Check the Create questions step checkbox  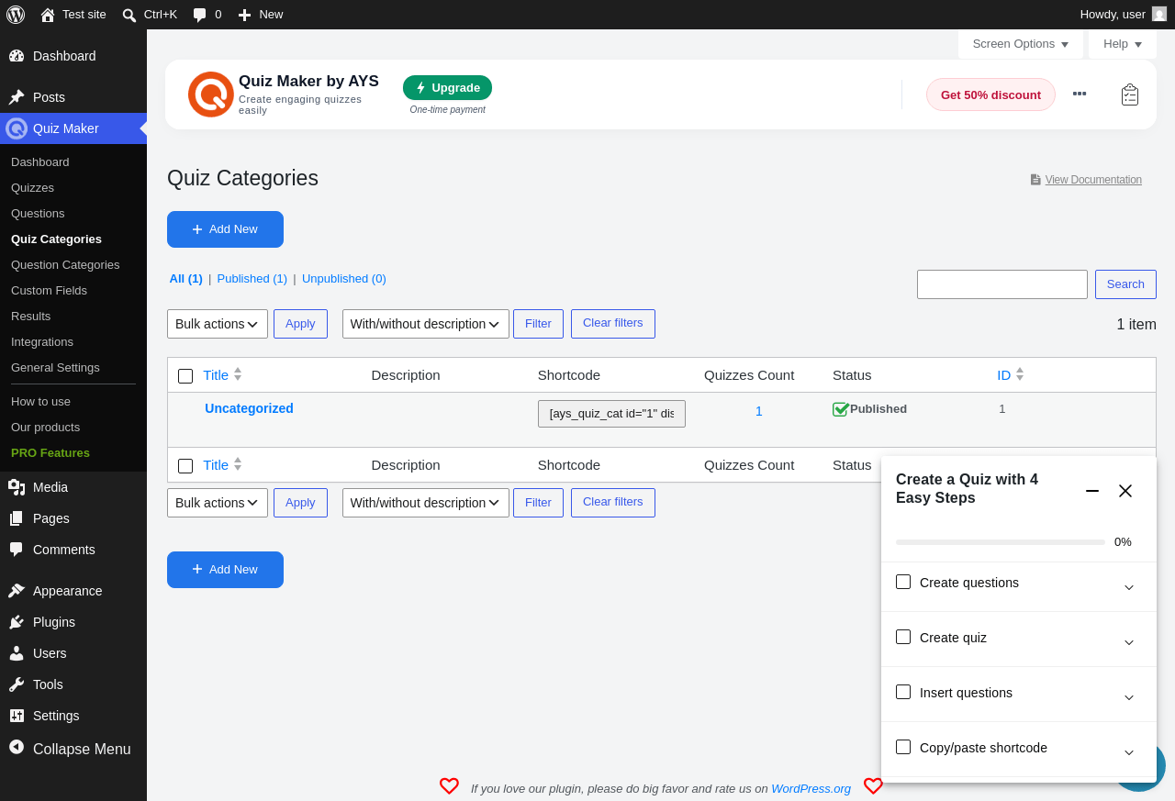903,582
